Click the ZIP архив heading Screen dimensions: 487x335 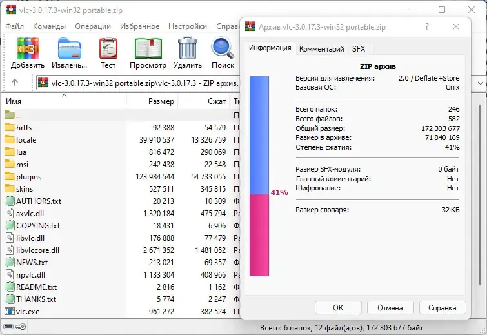point(378,66)
